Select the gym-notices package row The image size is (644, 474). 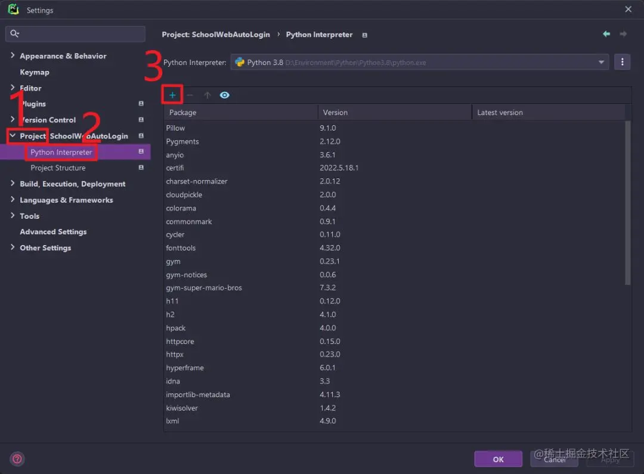pos(394,275)
